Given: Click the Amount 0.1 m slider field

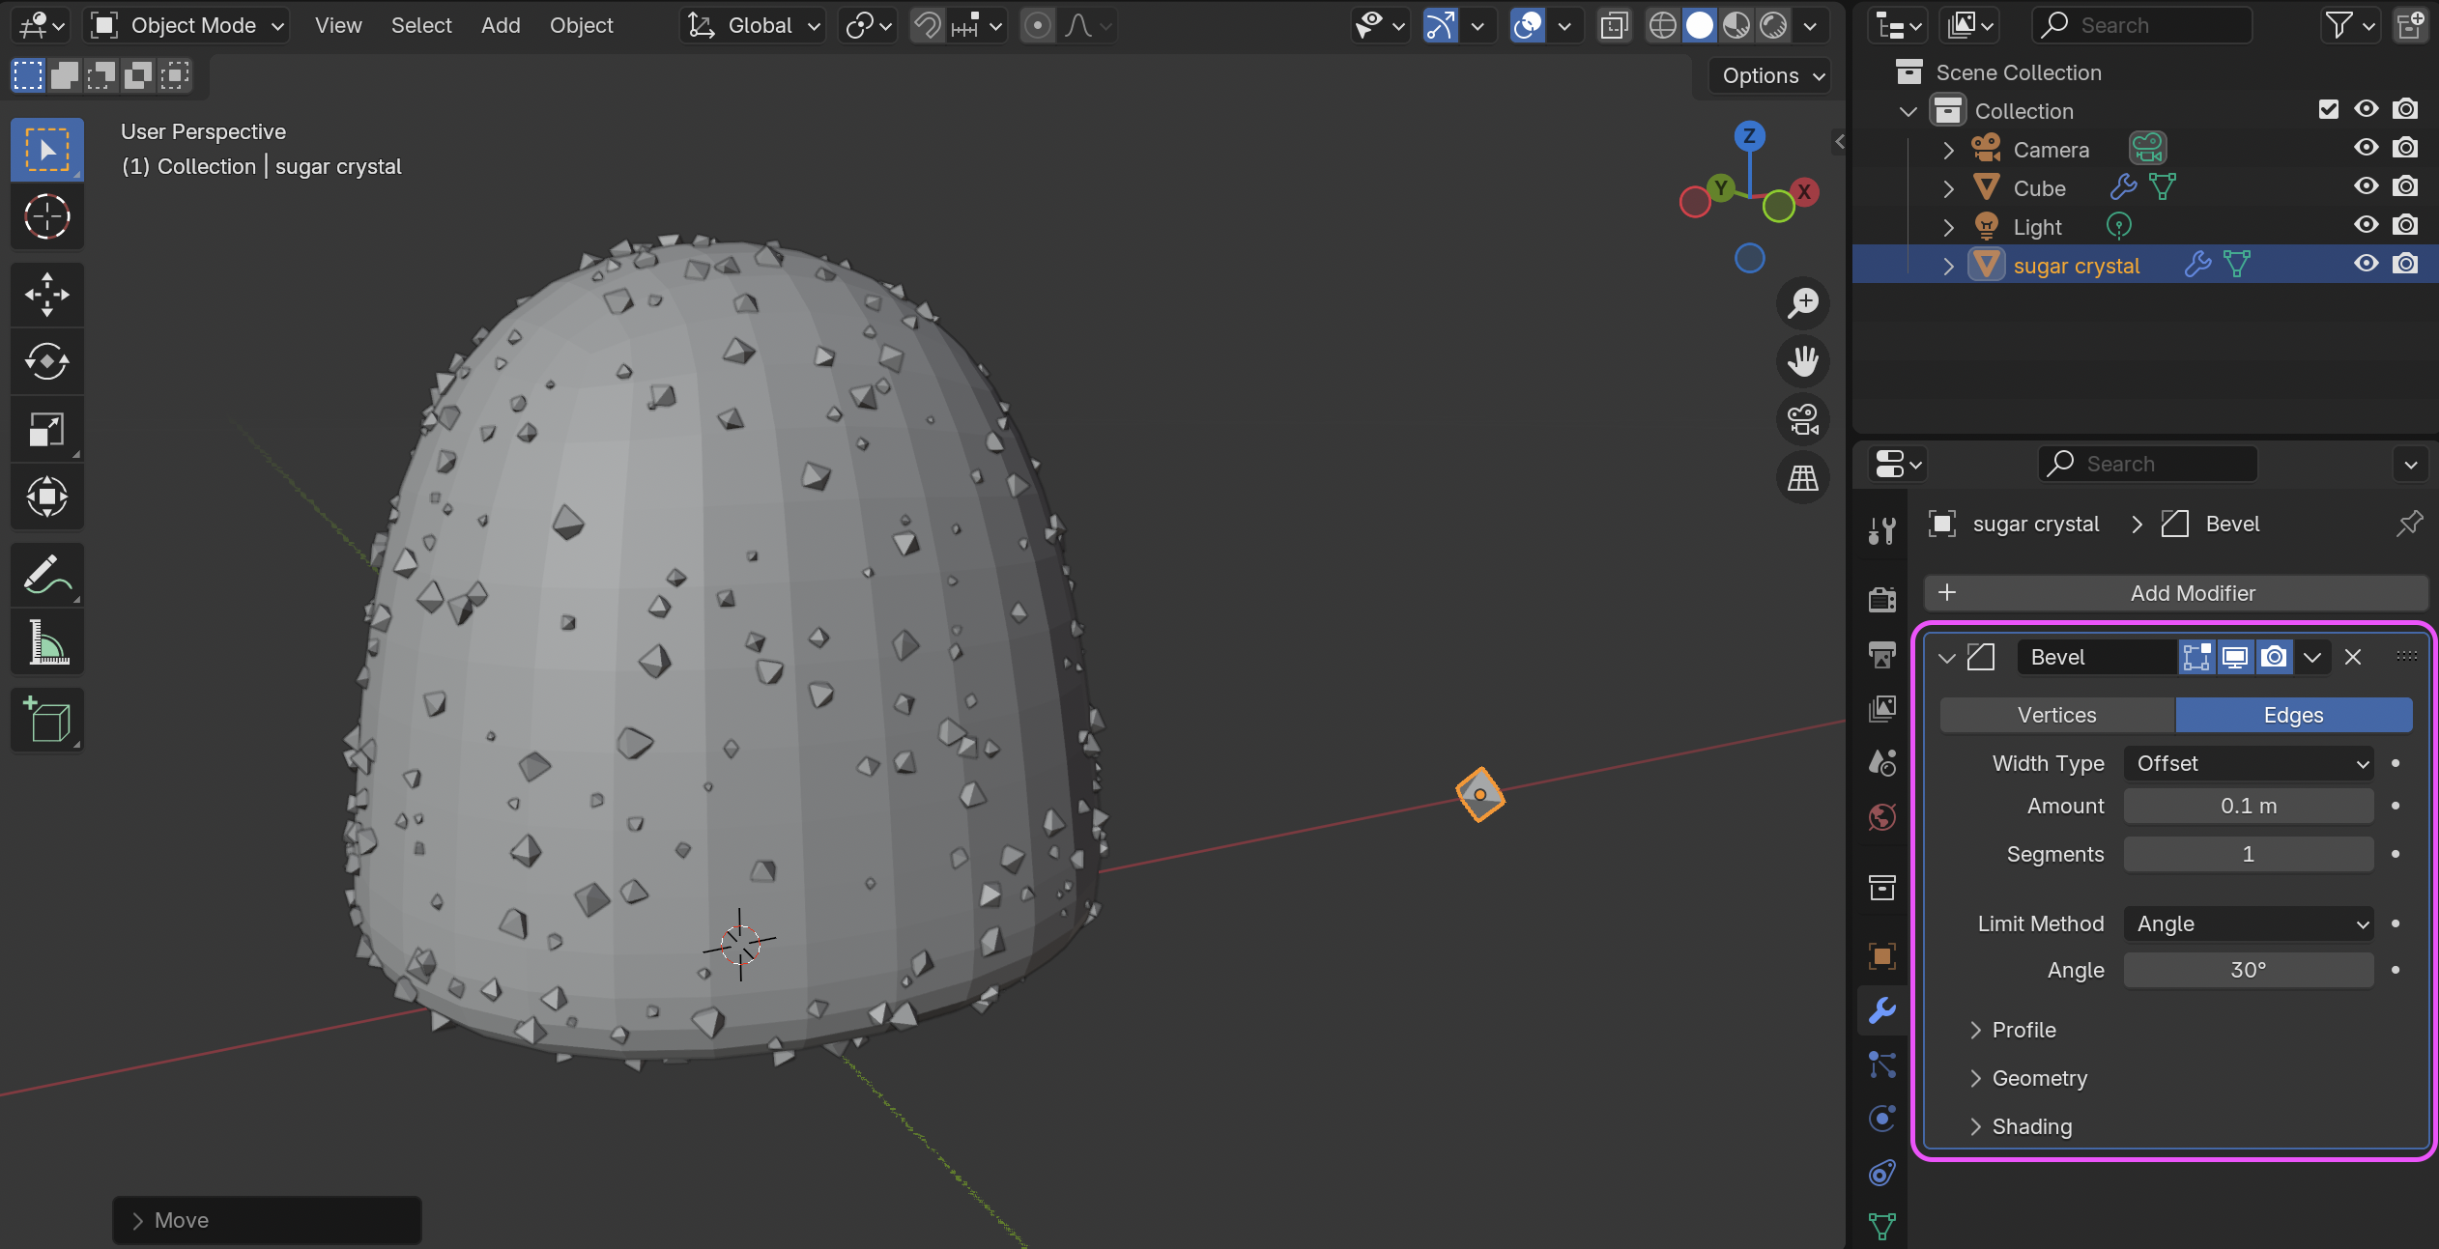Looking at the screenshot, I should tap(2248, 806).
